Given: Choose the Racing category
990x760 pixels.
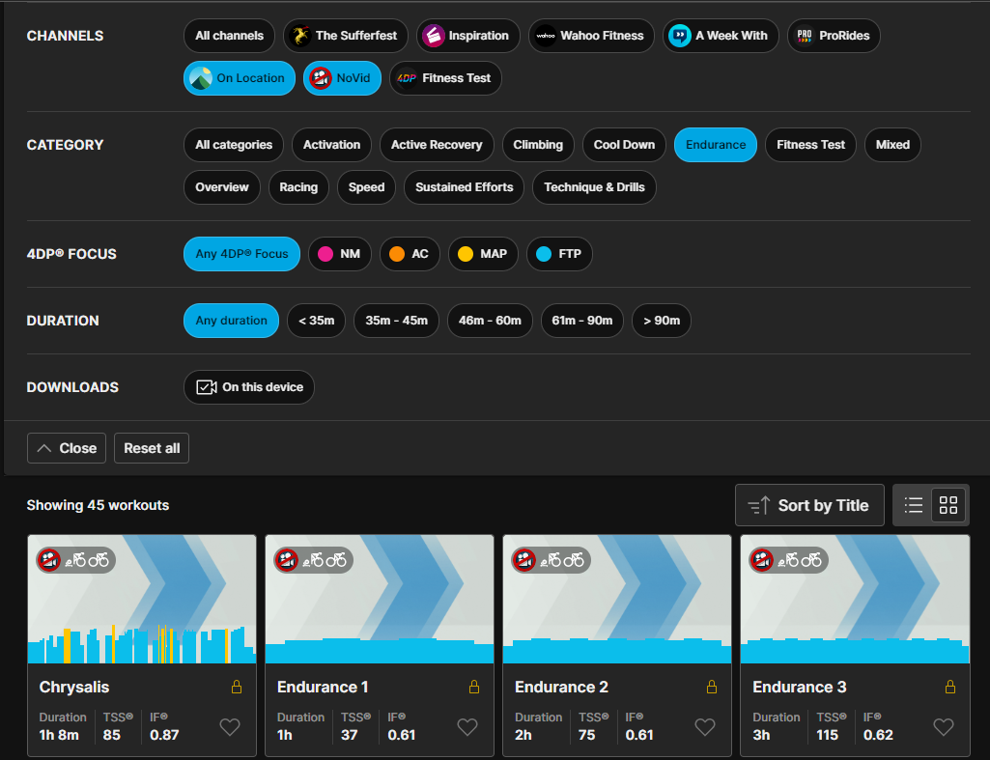Looking at the screenshot, I should [298, 187].
